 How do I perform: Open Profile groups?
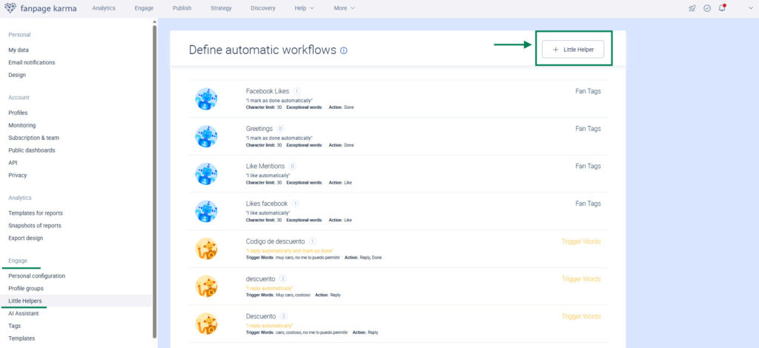tap(26, 289)
